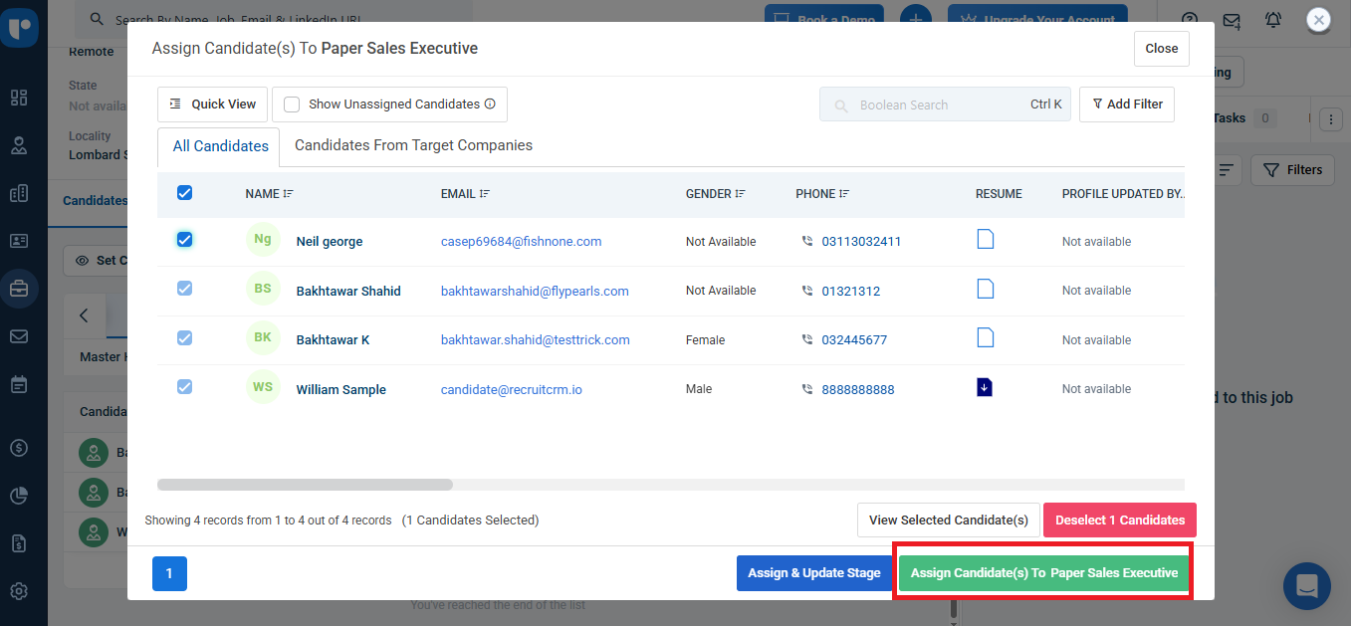
Task: Sort by the PHONE column header
Action: coord(822,194)
